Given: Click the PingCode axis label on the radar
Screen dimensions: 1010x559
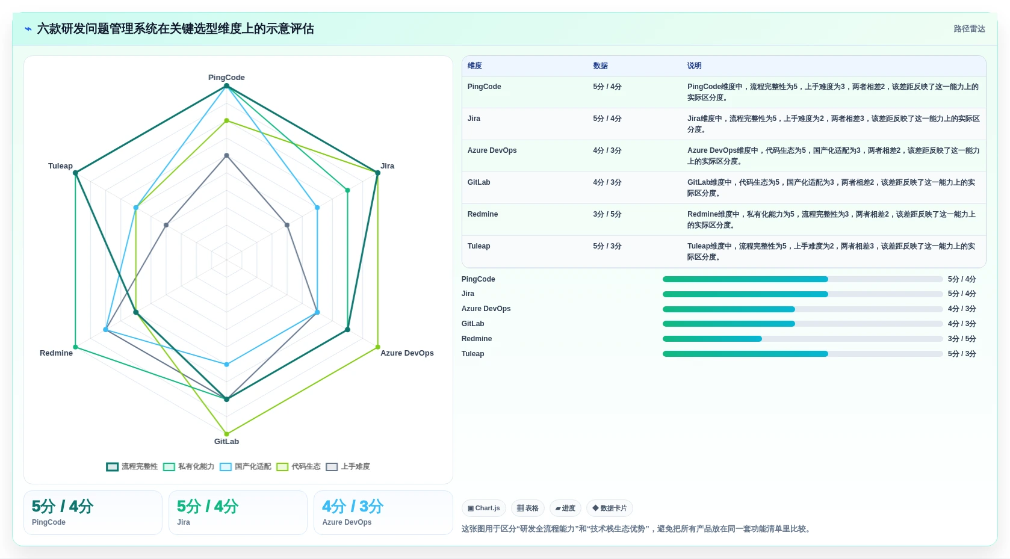Looking at the screenshot, I should (226, 78).
